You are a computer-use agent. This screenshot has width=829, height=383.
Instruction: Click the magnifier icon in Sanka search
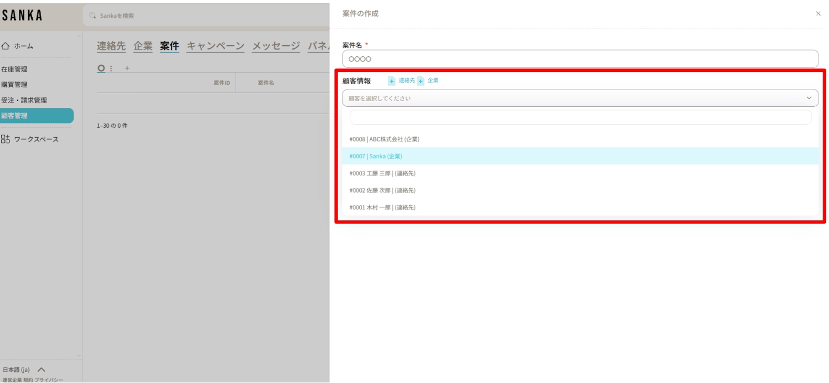click(93, 16)
